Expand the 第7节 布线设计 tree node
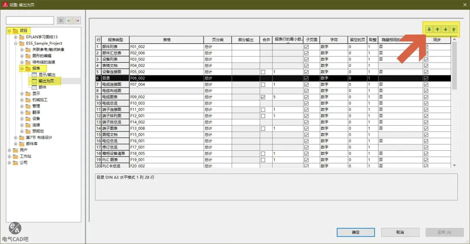 (x=16, y=138)
